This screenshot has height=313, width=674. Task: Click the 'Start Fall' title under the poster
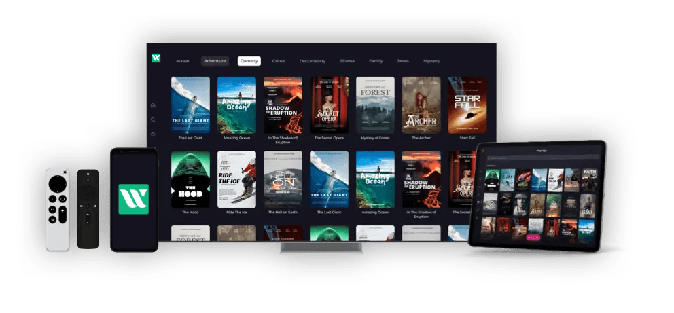467,138
